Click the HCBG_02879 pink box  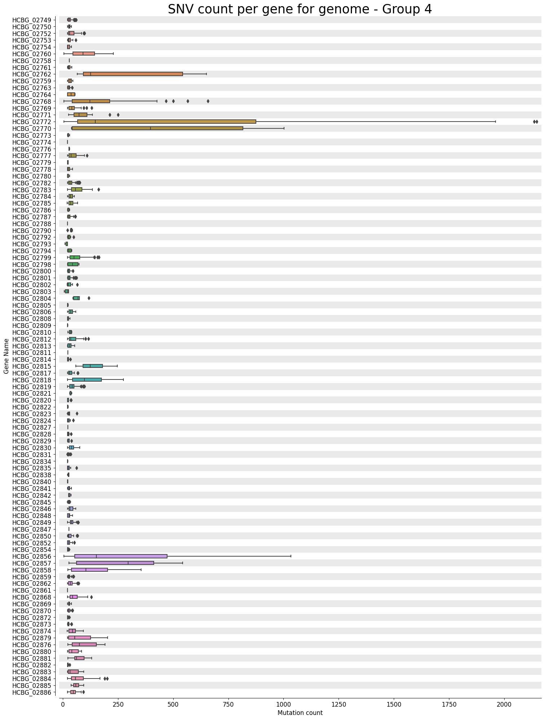pos(79,638)
